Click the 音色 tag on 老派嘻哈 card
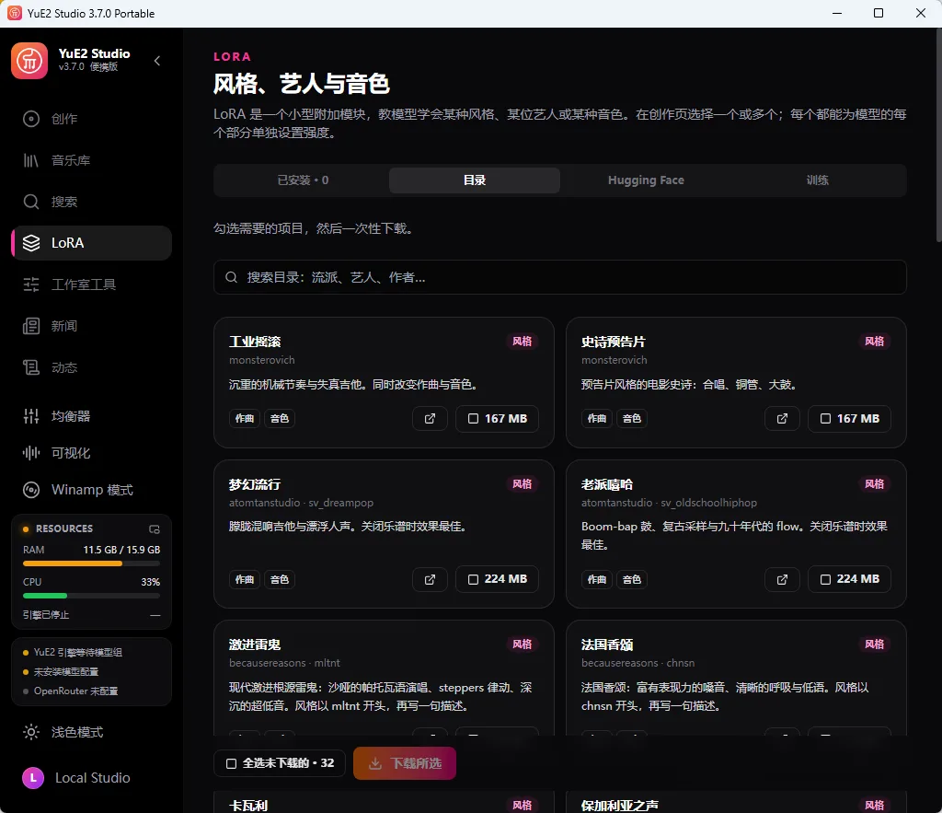The width and height of the screenshot is (942, 813). tap(631, 580)
